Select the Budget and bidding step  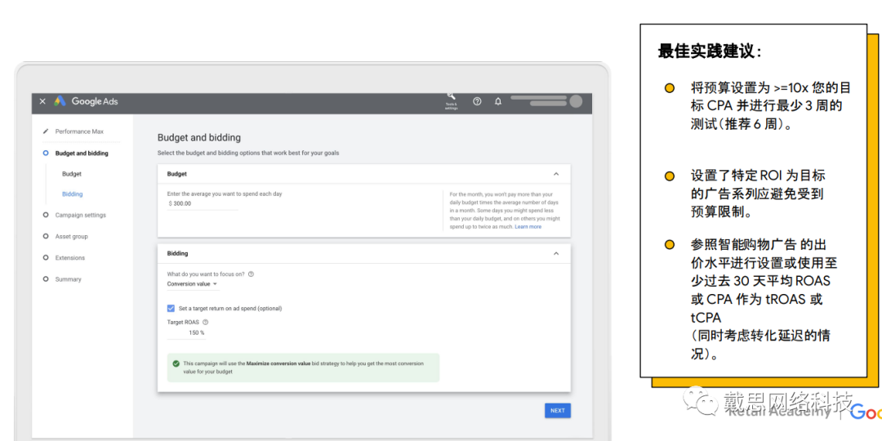(82, 153)
